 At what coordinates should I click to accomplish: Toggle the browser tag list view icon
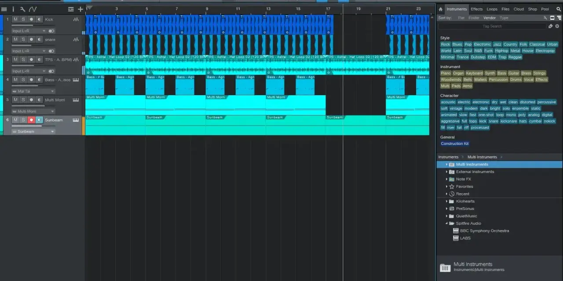[x=559, y=18]
